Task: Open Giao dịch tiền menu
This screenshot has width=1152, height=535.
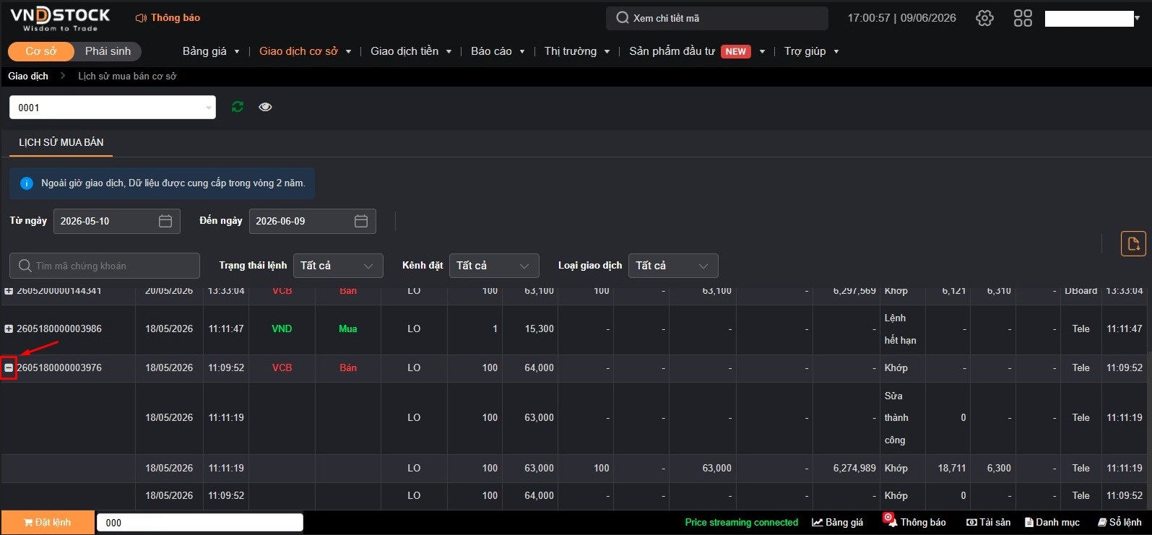Action: (411, 51)
